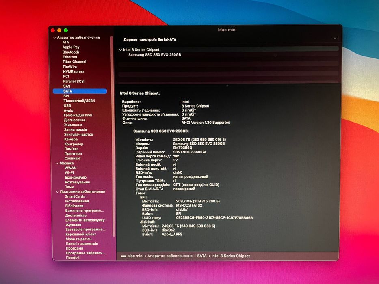
Task: Open Панелі параметрів item
Action: pyautogui.click(x=82, y=244)
